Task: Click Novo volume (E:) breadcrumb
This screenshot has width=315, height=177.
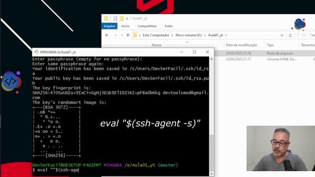Action: 189,35
